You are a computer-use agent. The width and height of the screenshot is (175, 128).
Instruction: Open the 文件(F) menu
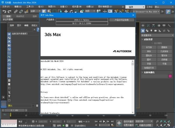[x=6, y=7]
